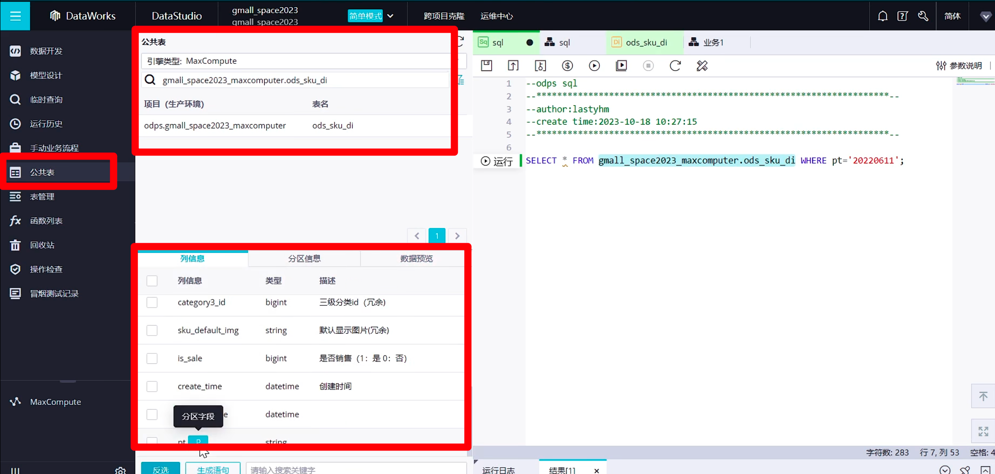Open the 简体 language dropdown
The width and height of the screenshot is (995, 474).
point(952,16)
